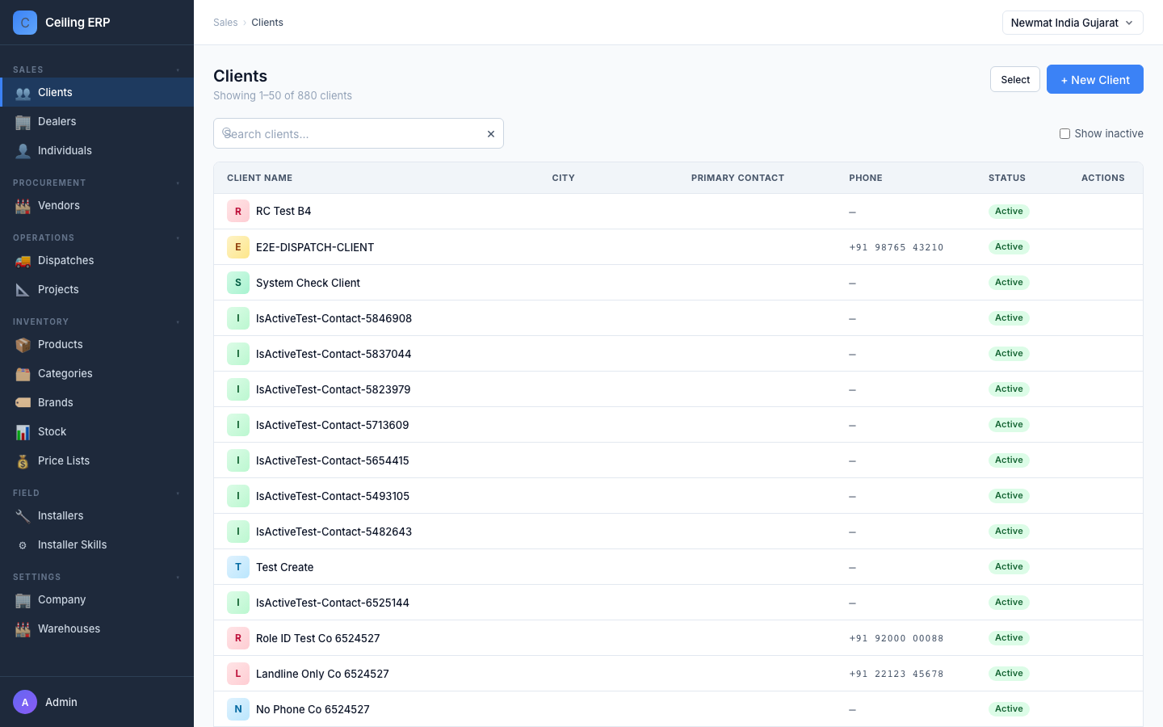This screenshot has height=727, width=1163.
Task: Sort by PHONE column header
Action: tap(866, 178)
